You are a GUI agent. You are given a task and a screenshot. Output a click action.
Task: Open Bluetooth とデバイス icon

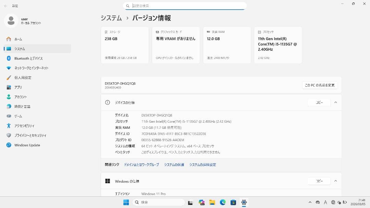9,58
